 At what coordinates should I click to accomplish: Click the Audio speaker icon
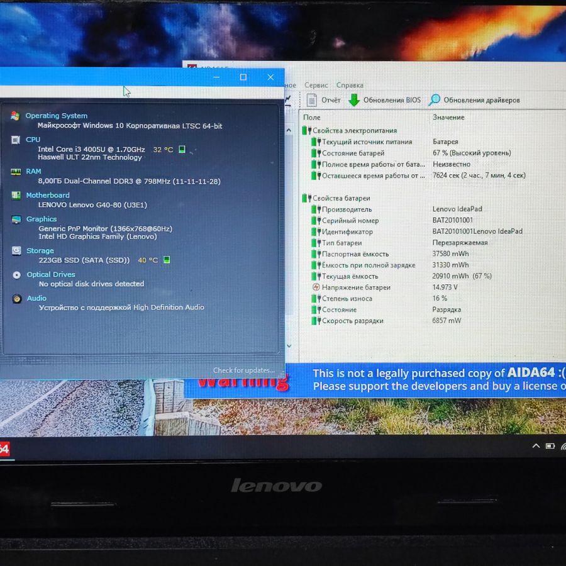pyautogui.click(x=16, y=299)
